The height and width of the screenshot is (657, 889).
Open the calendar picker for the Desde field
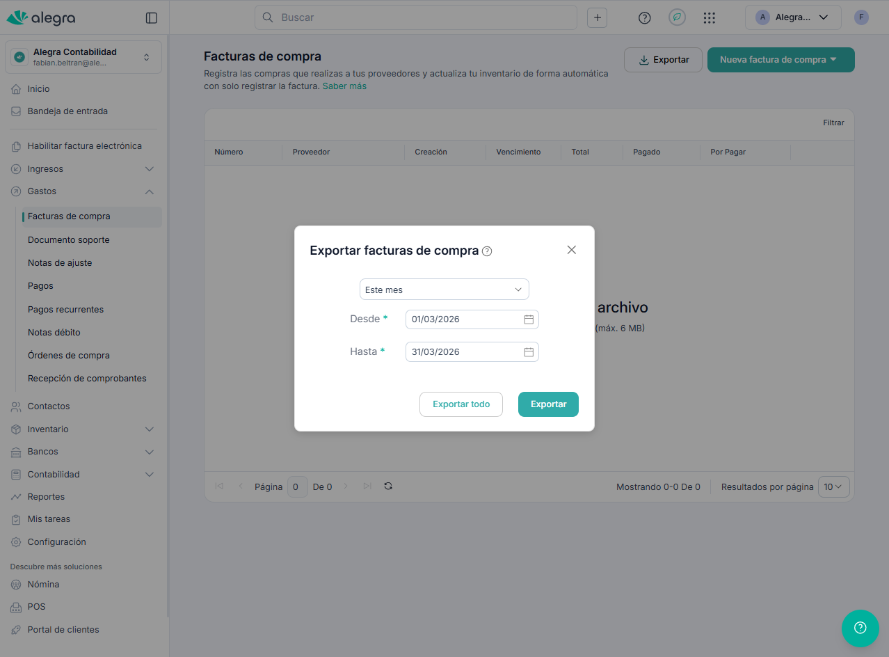(529, 319)
